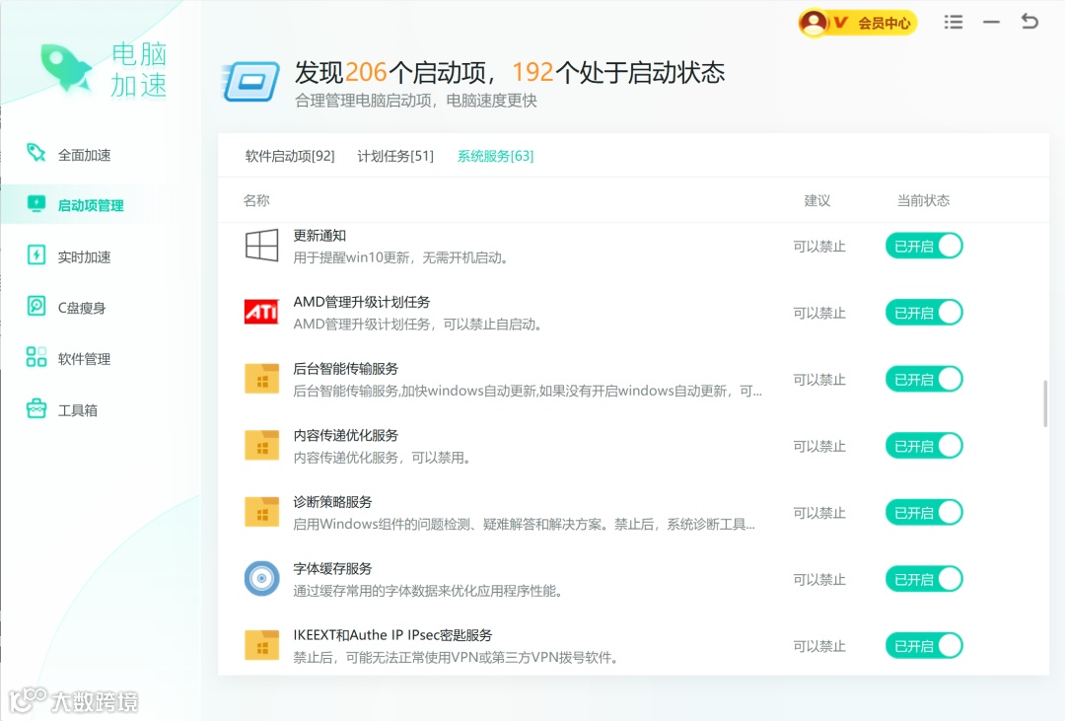Click 可以禁止 in the 字体缓存服务 row
1065x721 pixels.
click(x=819, y=579)
